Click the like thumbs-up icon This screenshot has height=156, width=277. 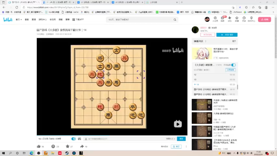(39, 146)
